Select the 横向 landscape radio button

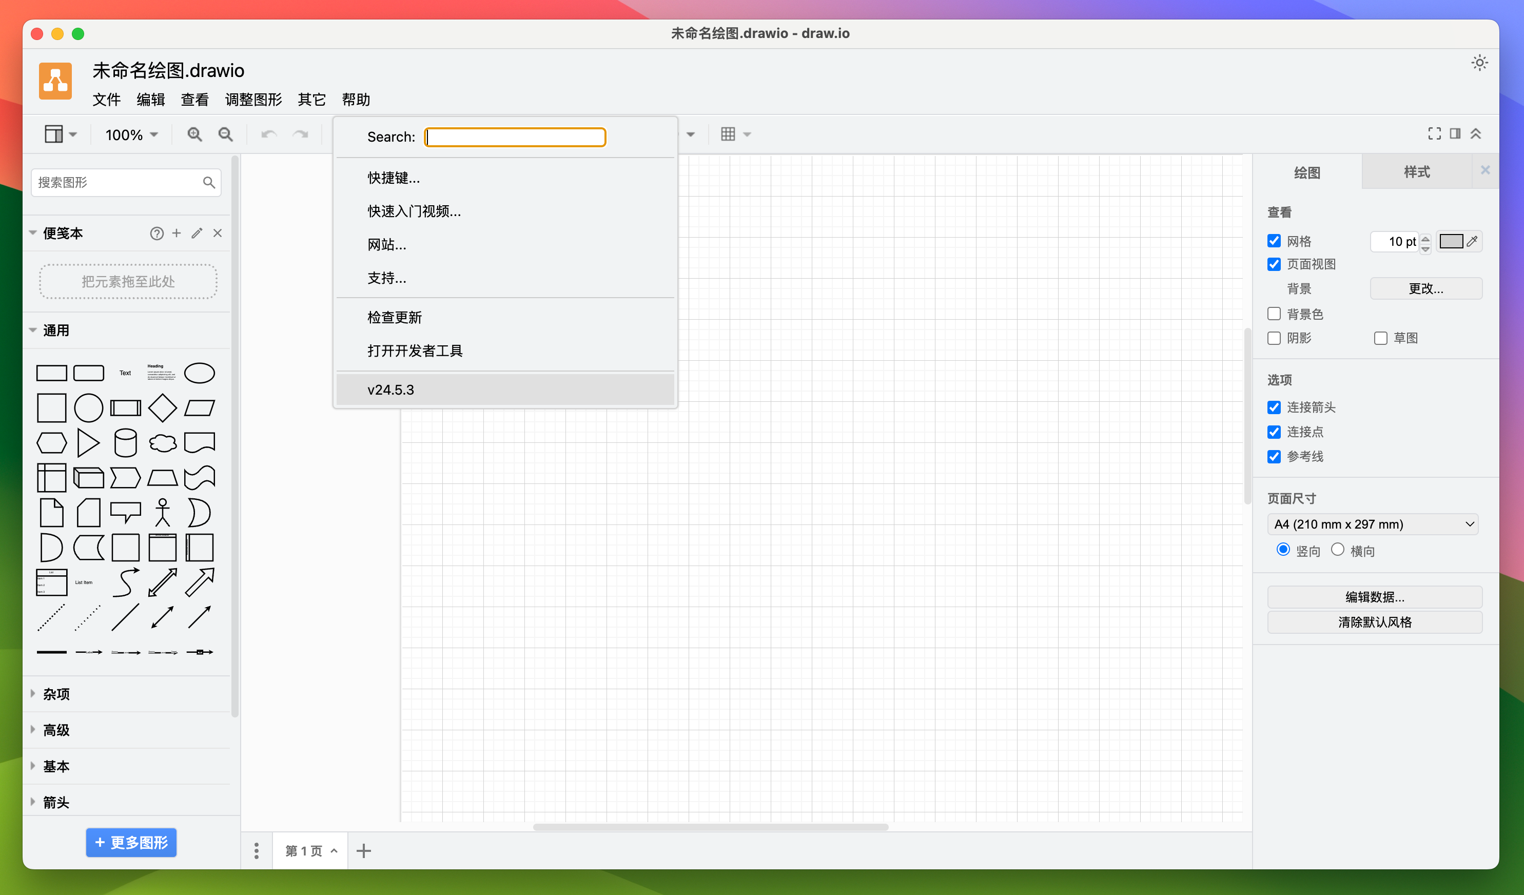click(x=1338, y=550)
